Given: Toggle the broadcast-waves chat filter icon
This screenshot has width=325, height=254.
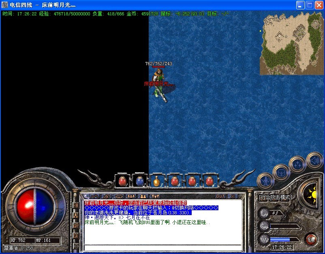Looking at the screenshot, I should tap(76, 205).
